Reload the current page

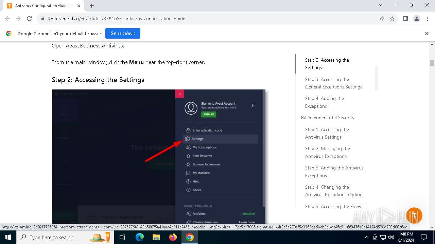29,19
